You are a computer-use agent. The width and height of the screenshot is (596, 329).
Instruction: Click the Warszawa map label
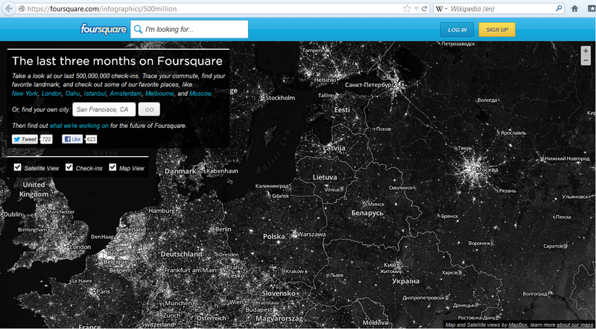[311, 234]
